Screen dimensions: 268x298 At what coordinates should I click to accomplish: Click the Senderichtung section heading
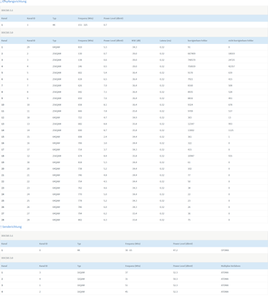tap(12, 226)
